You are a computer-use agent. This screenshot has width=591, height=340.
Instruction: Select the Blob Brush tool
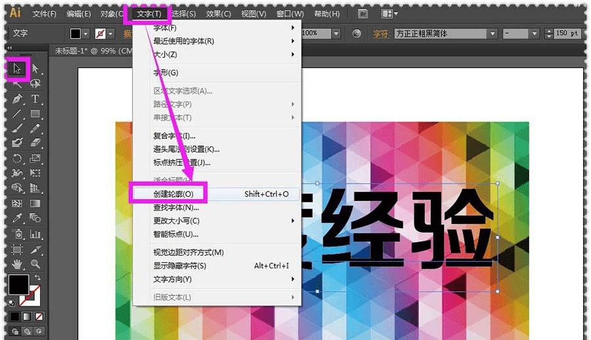click(x=17, y=143)
